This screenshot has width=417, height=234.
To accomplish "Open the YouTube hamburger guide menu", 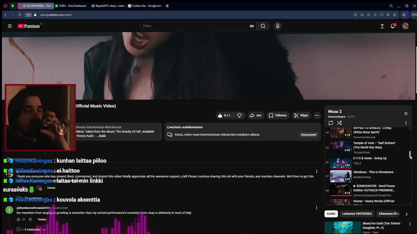I will [10, 26].
